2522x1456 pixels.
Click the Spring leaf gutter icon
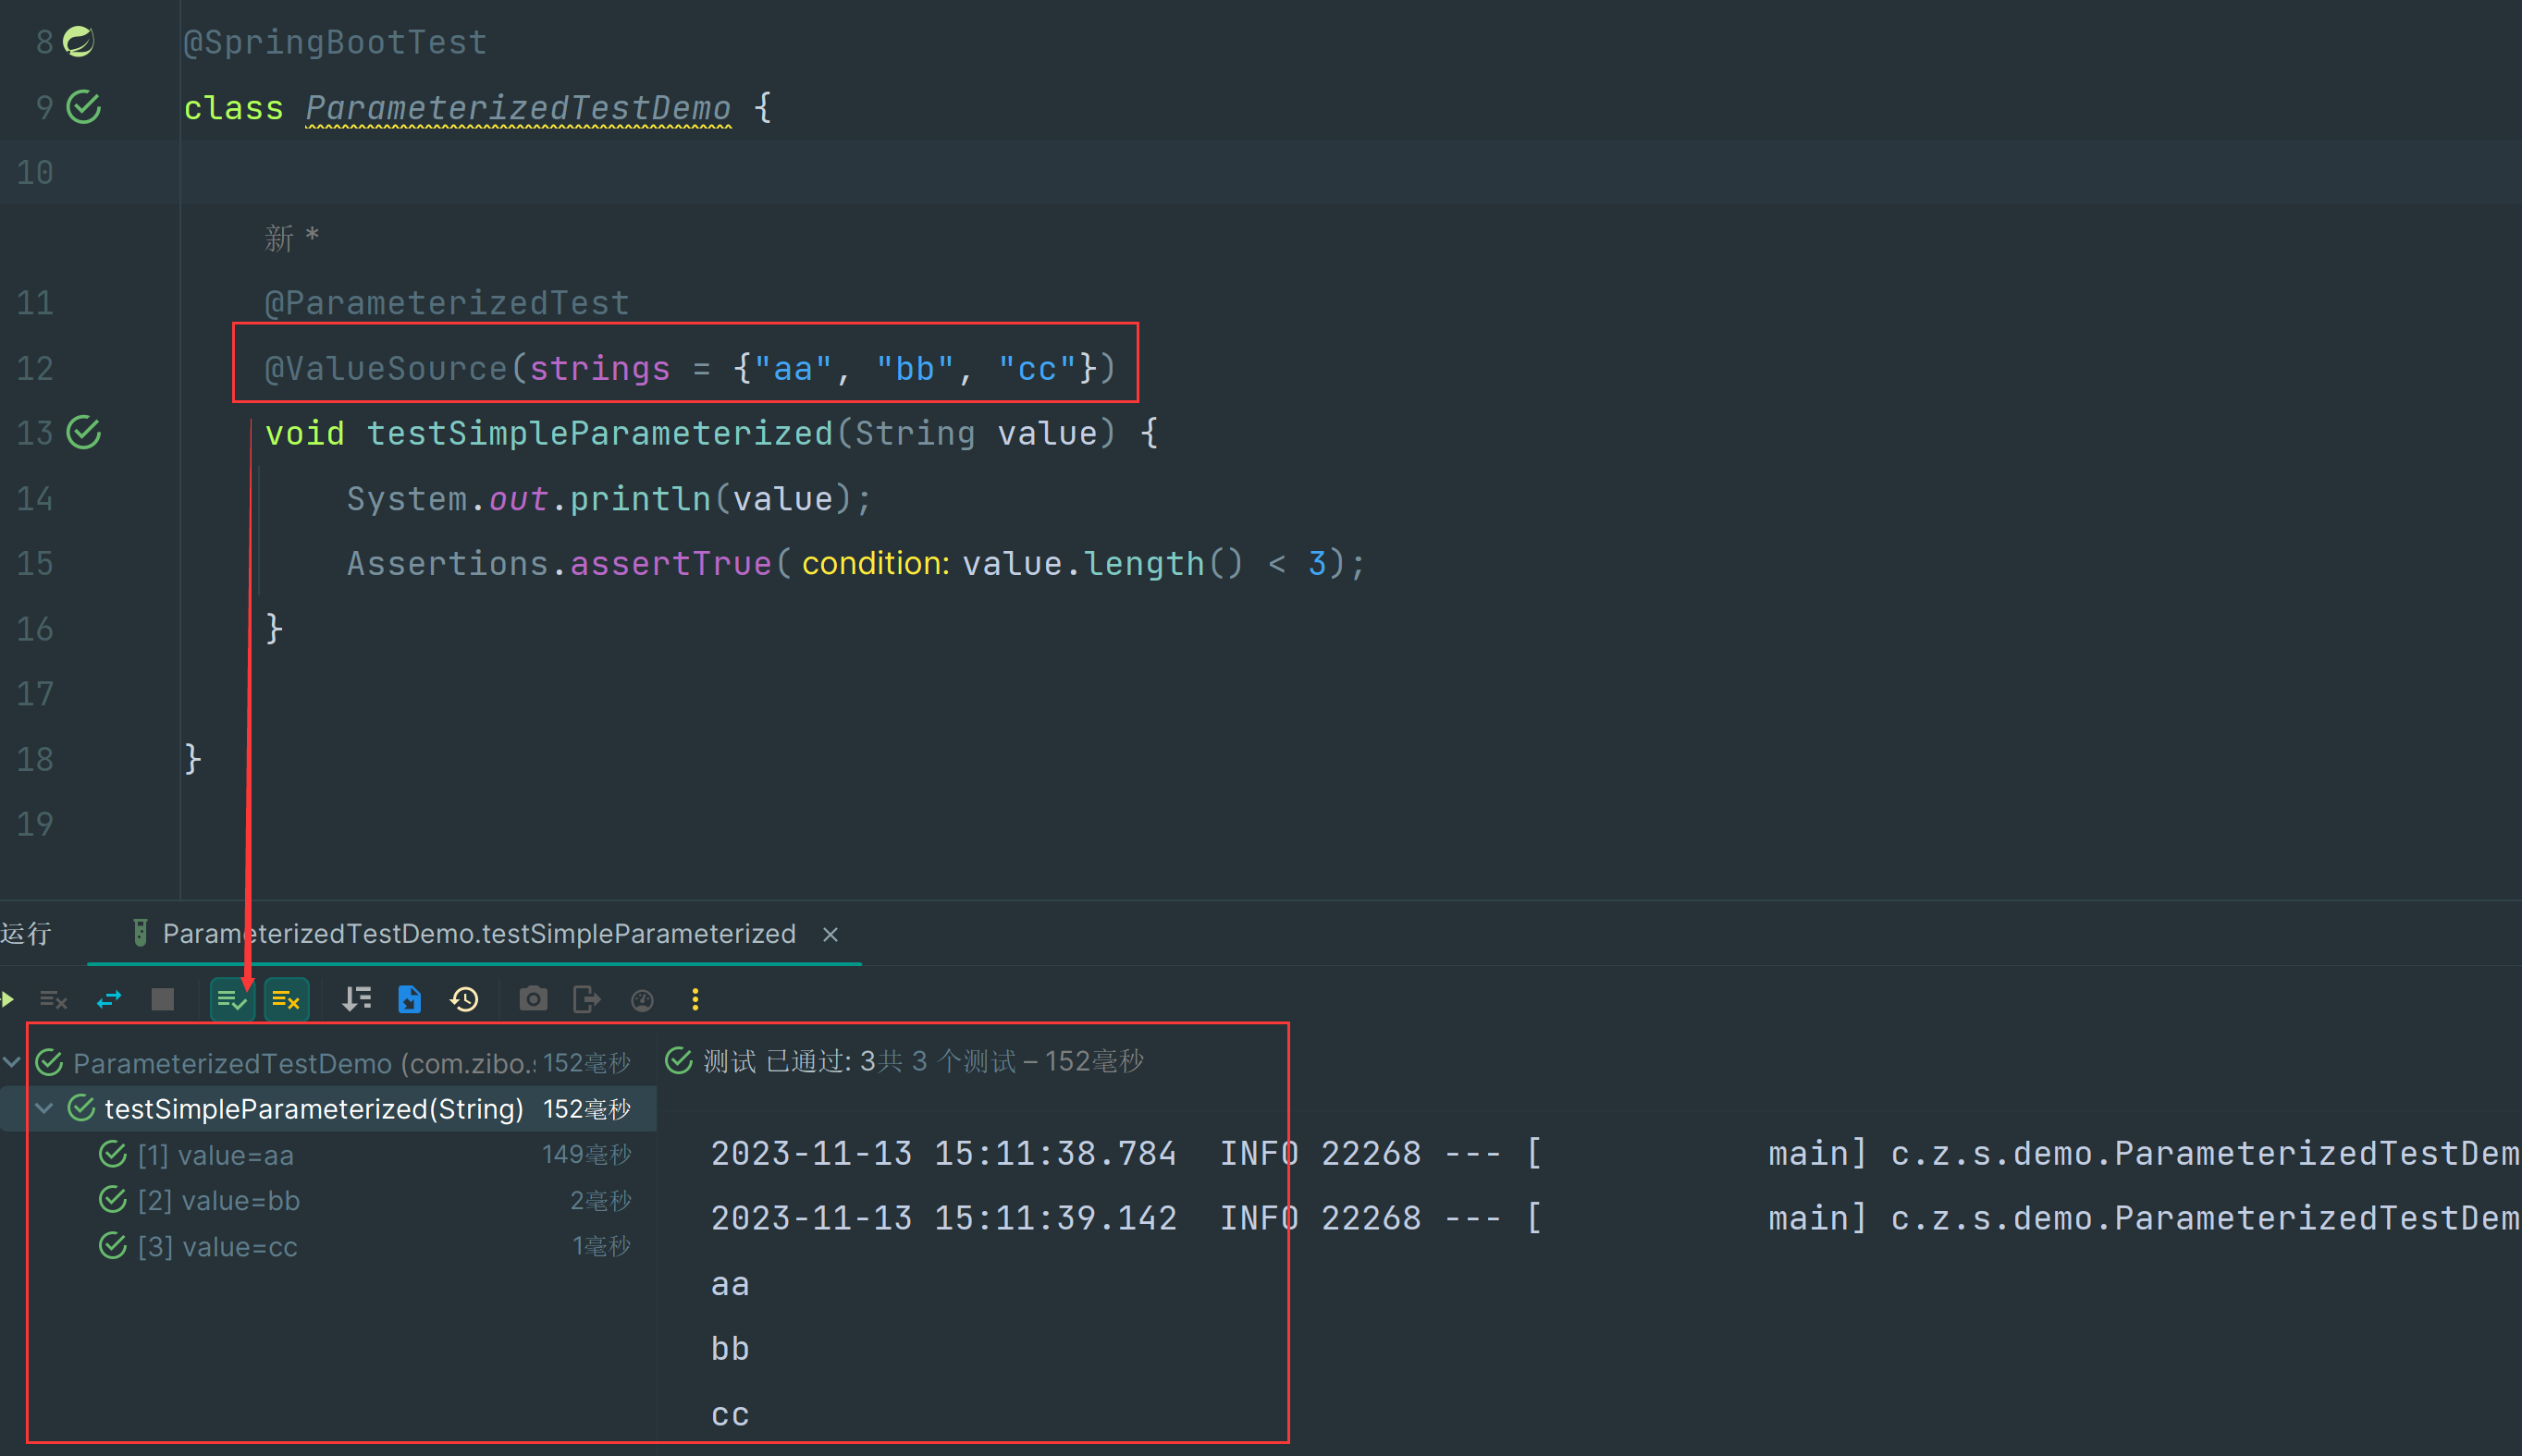click(78, 41)
